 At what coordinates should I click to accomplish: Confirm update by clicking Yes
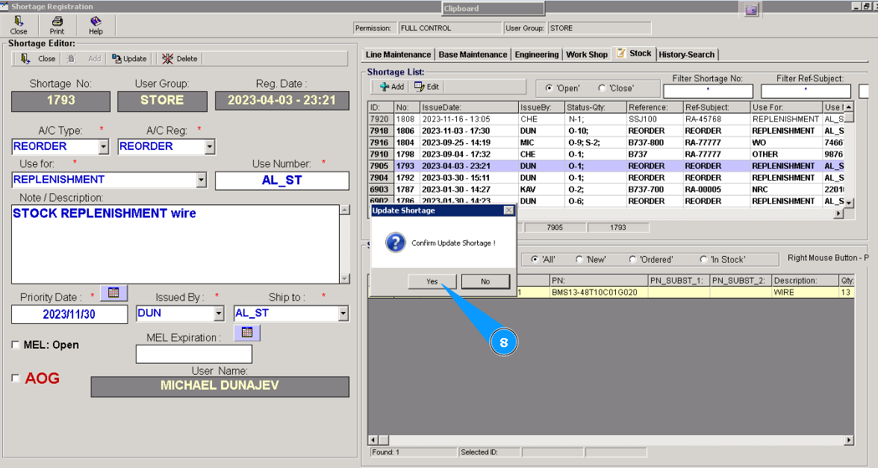point(432,281)
